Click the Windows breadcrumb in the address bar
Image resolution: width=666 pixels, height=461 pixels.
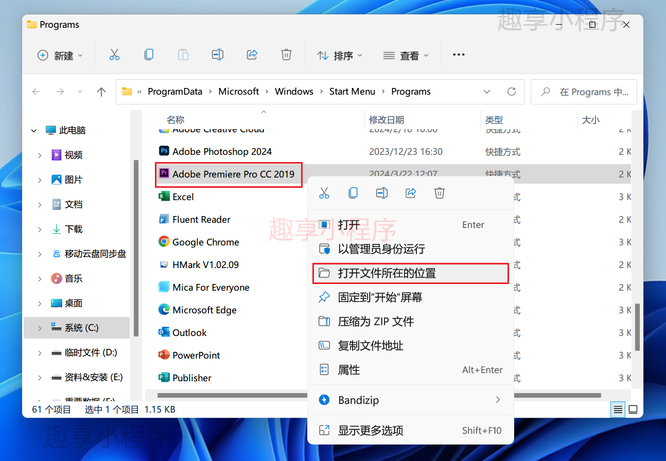tap(294, 92)
